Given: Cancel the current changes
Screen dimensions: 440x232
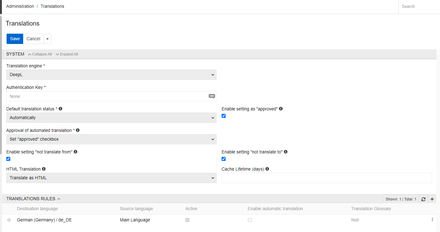Looking at the screenshot, I should tap(33, 39).
